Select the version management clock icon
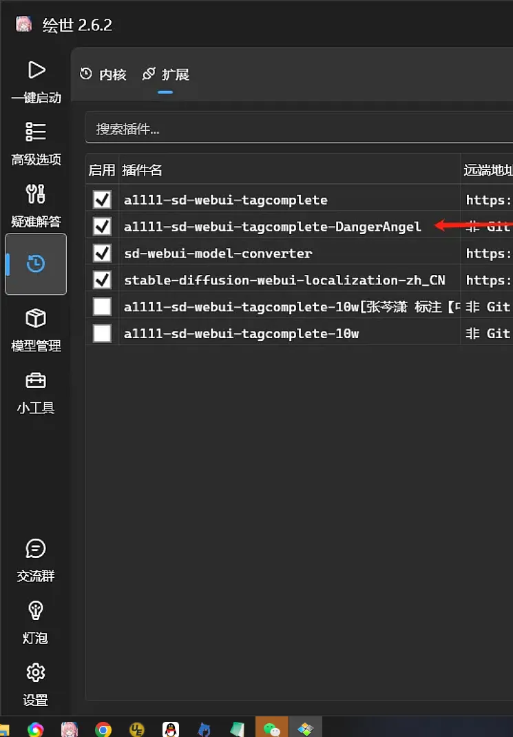The height and width of the screenshot is (737, 513). tap(36, 264)
